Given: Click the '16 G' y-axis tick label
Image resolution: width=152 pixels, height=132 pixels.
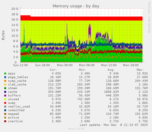Looking at the screenshot, I should pos(15,20).
